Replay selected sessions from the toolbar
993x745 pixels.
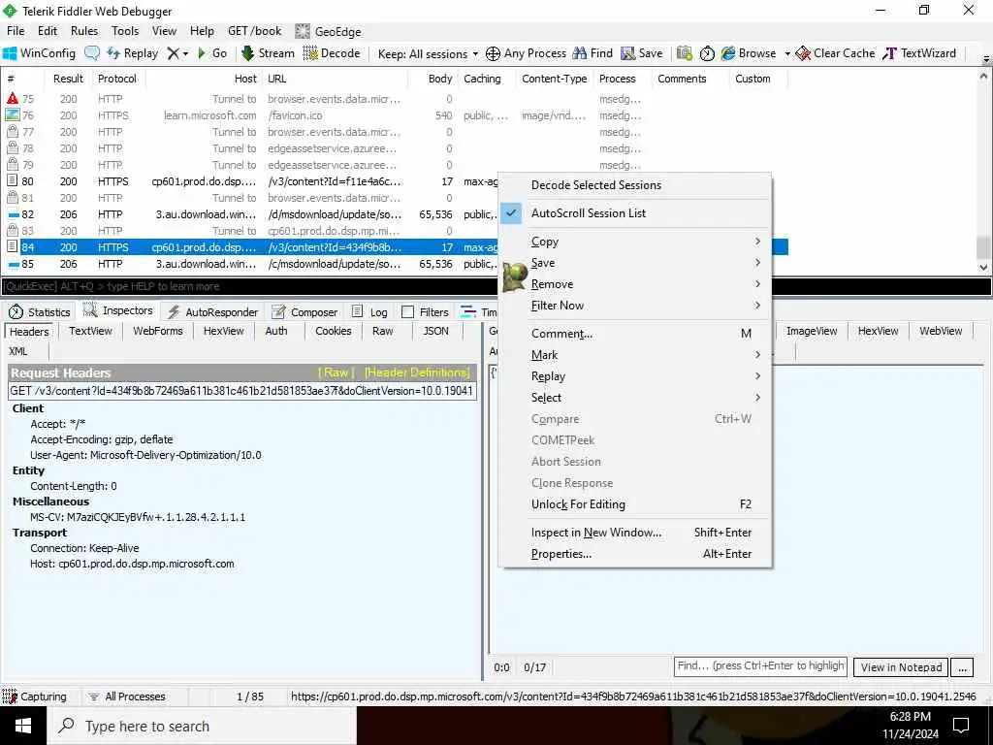(132, 53)
